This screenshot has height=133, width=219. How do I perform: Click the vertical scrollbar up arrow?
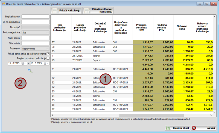[x=214, y=17]
